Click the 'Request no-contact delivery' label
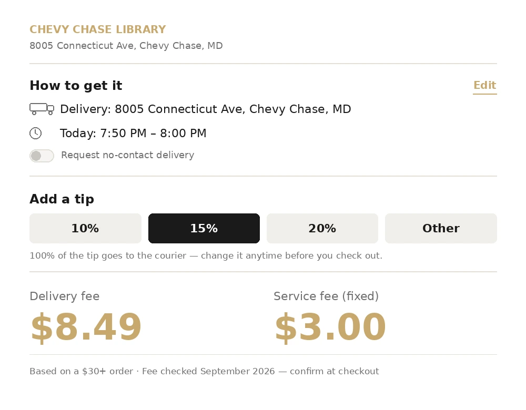This screenshot has width=526, height=410. click(x=127, y=155)
